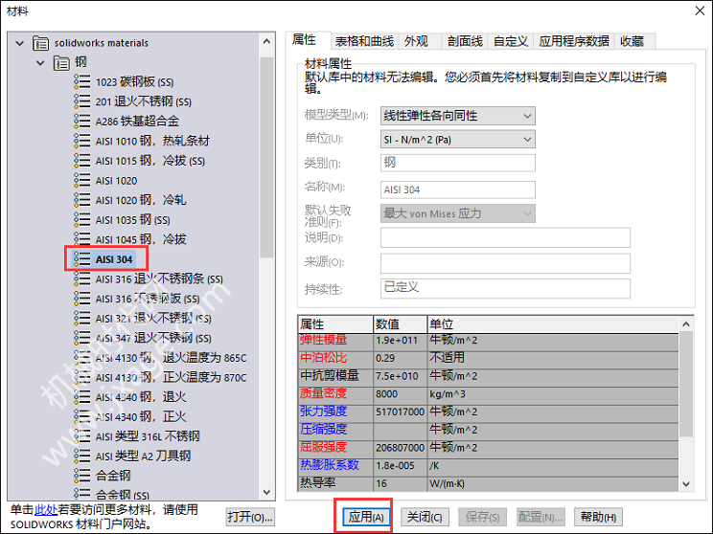Click the 屈服强度 value 206807000
The height and width of the screenshot is (534, 713).
click(x=401, y=448)
